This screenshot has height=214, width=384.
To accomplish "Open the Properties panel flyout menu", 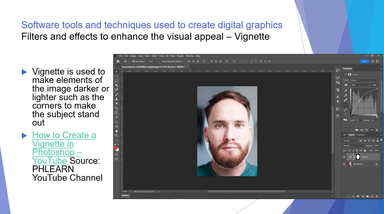I will 381,69.
